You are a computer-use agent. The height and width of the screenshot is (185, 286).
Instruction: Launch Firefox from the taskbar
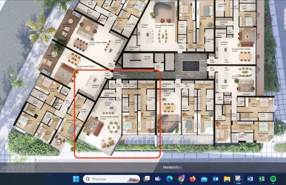[x=193, y=179]
